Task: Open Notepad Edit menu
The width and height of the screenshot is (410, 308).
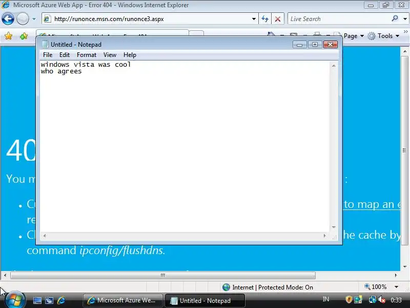Action: 65,55
